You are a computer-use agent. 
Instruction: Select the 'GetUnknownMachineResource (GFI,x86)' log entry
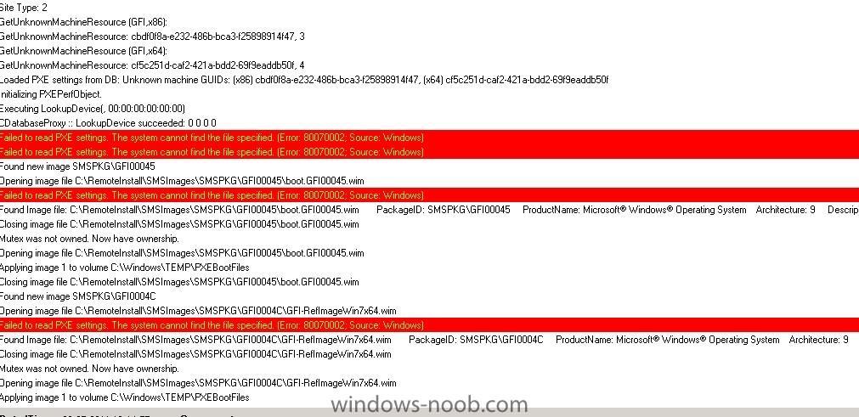[430, 22]
